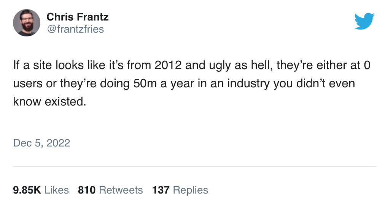The width and height of the screenshot is (385, 211).
Task: Click the Twitter bird logo
Action: tap(364, 20)
